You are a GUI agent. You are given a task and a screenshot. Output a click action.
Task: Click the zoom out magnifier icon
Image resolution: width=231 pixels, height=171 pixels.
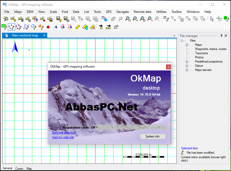click(135, 19)
